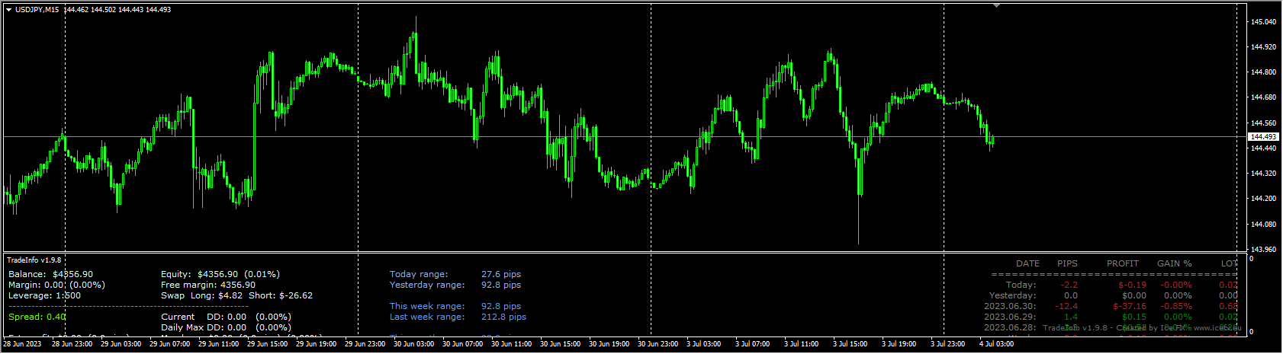Click the Today: row label in history table
Image resolution: width=1283 pixels, height=354 pixels.
tap(1021, 285)
